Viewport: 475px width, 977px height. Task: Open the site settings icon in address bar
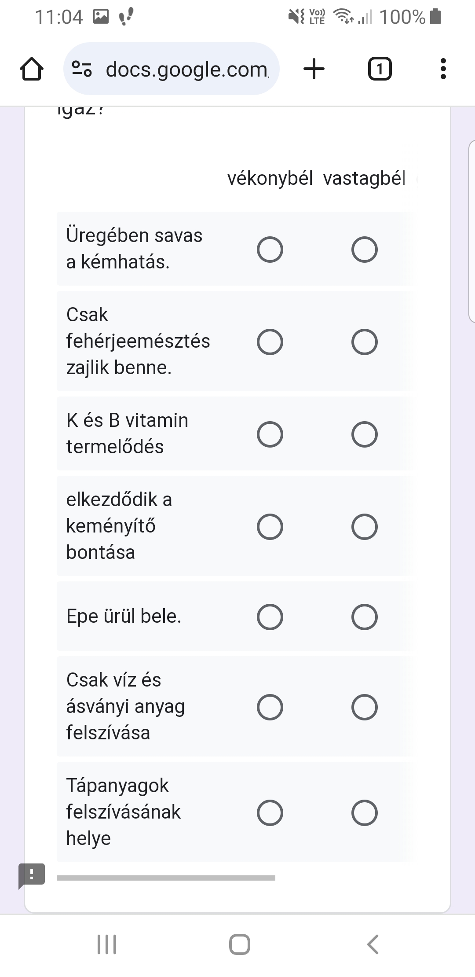pos(82,69)
